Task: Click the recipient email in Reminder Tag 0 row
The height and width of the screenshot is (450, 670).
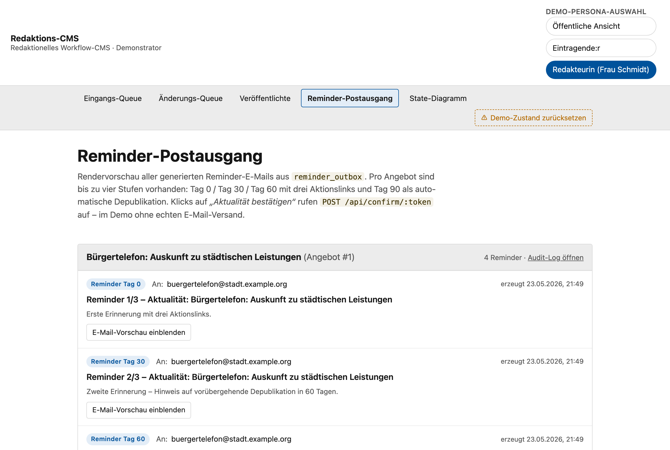Action: (227, 284)
